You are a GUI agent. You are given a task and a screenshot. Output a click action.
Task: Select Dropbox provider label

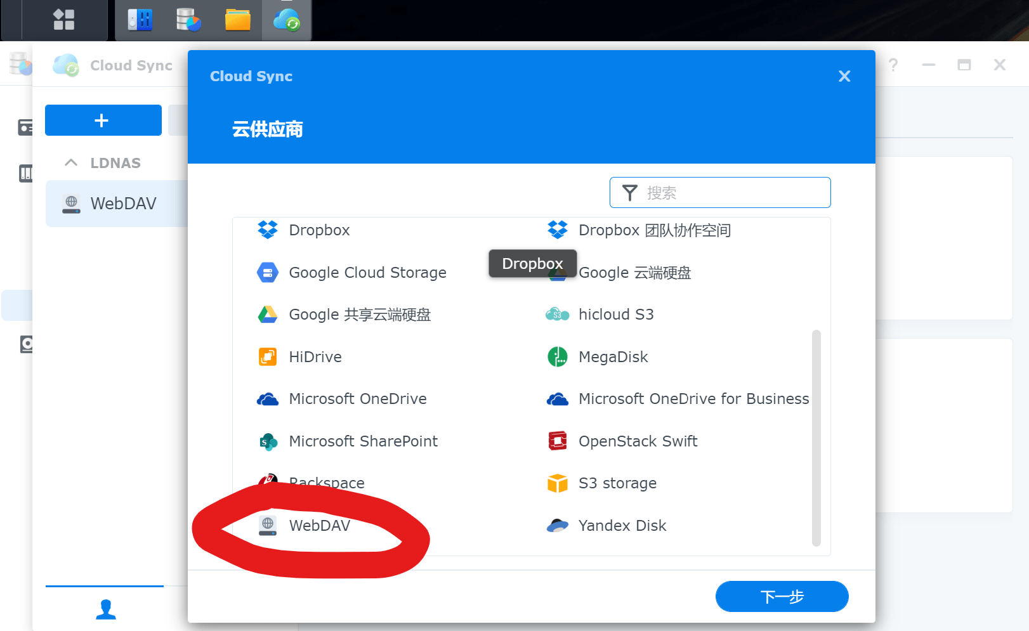tap(320, 230)
